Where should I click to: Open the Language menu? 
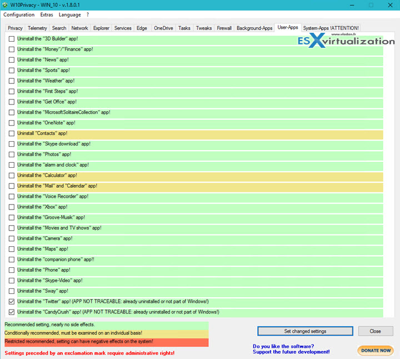coord(69,15)
